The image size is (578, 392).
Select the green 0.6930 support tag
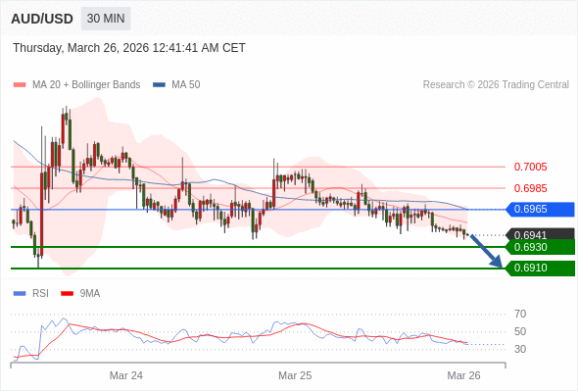click(540, 247)
